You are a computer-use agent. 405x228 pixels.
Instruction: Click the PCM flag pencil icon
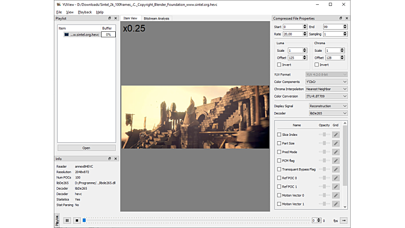coord(336,161)
